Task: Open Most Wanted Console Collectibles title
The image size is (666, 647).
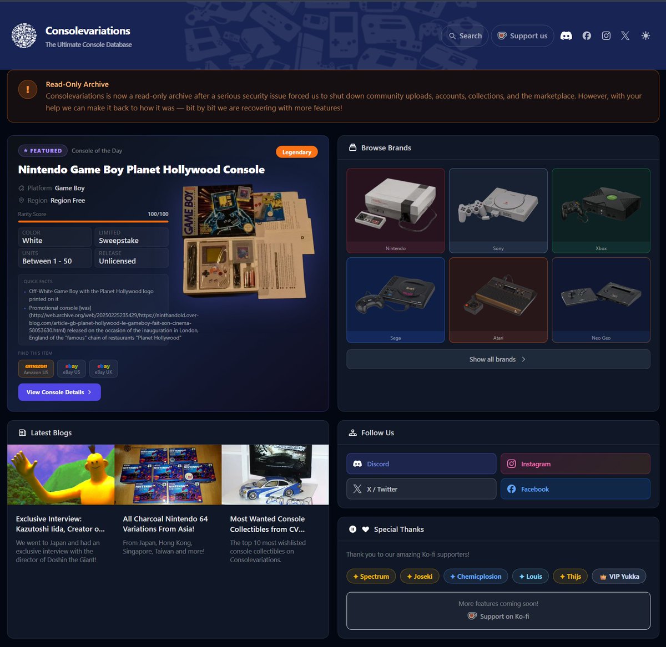Action: click(268, 524)
